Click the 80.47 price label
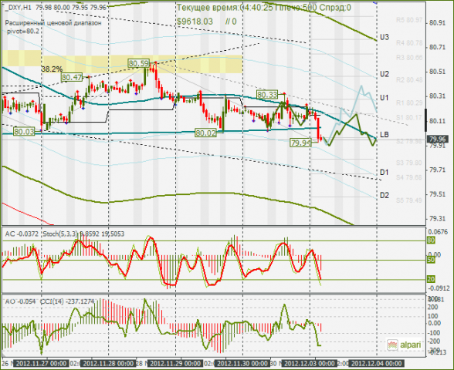The image size is (454, 370). coord(72,77)
